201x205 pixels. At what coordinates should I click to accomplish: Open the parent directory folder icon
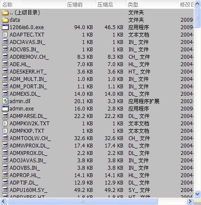(5, 13)
